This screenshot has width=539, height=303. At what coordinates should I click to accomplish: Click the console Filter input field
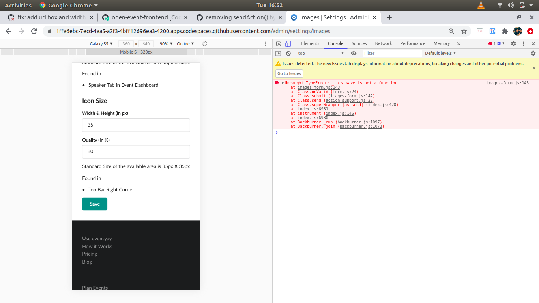click(x=391, y=53)
